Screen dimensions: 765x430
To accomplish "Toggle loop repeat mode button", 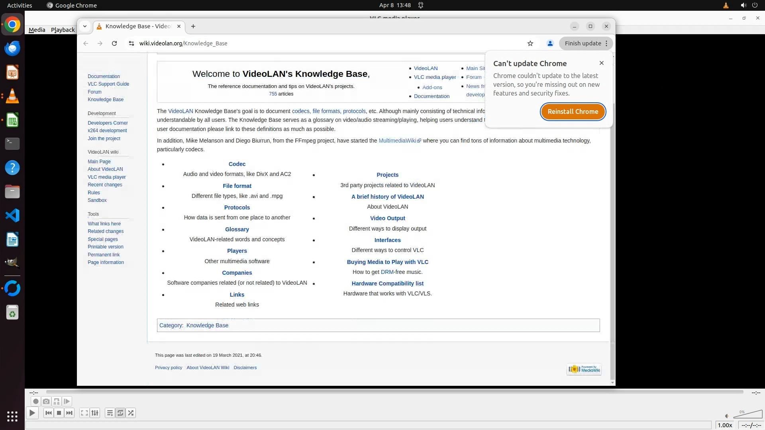I will click(120, 413).
